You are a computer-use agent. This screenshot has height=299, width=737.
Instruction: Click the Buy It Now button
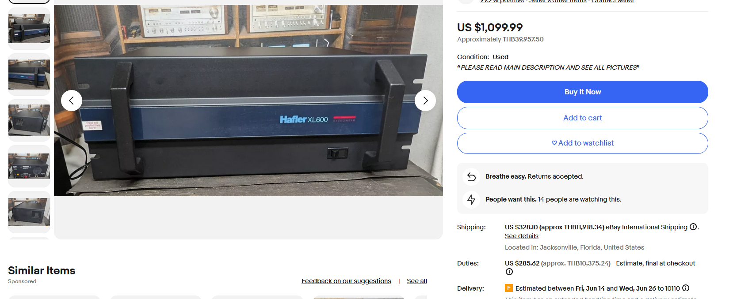[x=583, y=92]
